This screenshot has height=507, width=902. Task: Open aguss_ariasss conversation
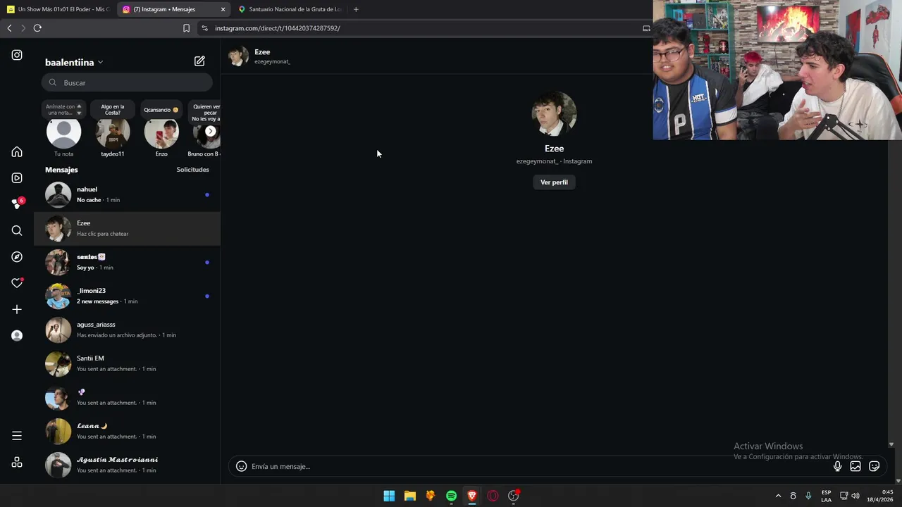[x=127, y=330]
